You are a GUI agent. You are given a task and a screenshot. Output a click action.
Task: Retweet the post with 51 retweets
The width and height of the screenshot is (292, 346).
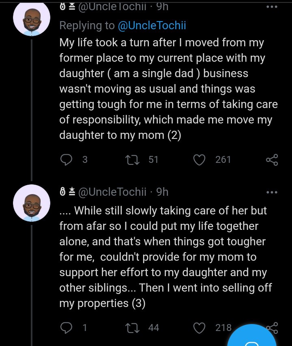(132, 160)
